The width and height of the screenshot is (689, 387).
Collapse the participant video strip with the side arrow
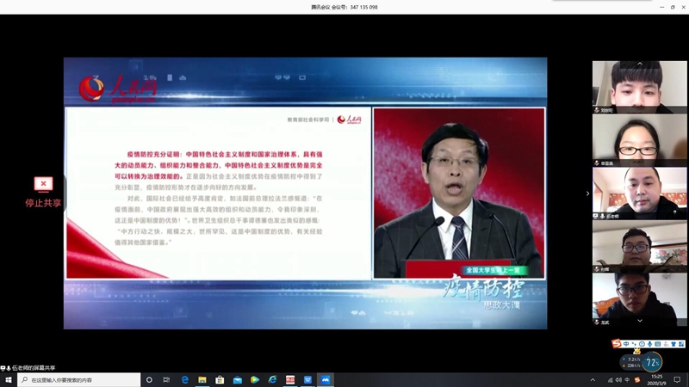(587, 193)
